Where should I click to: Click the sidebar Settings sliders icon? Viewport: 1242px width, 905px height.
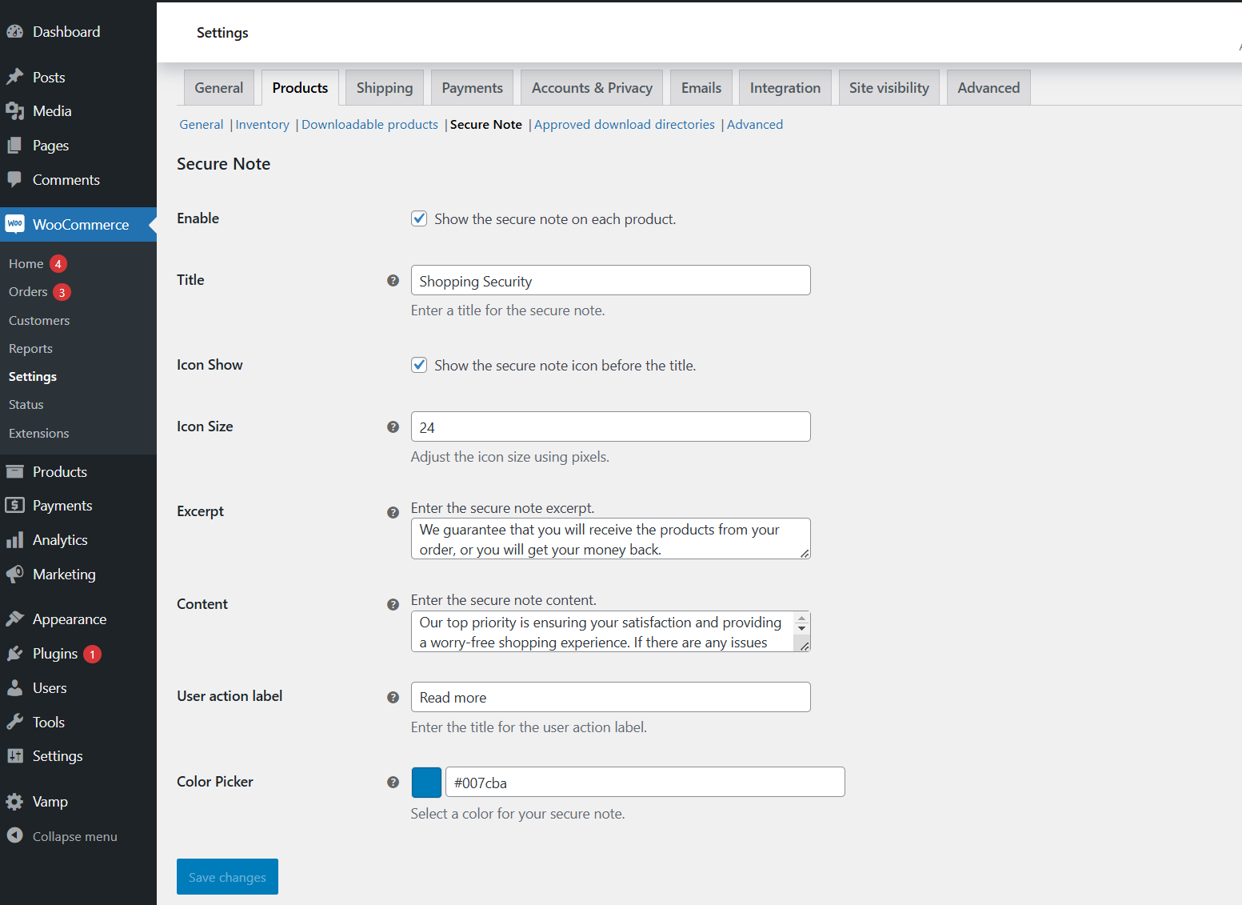(x=14, y=756)
